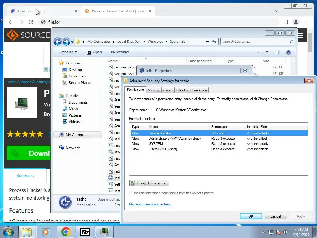Toggle the preview pane icon

[277, 52]
